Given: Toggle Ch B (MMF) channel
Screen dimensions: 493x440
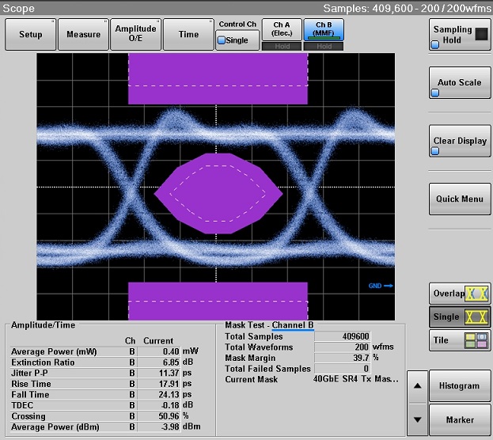Looking at the screenshot, I should pyautogui.click(x=323, y=30).
